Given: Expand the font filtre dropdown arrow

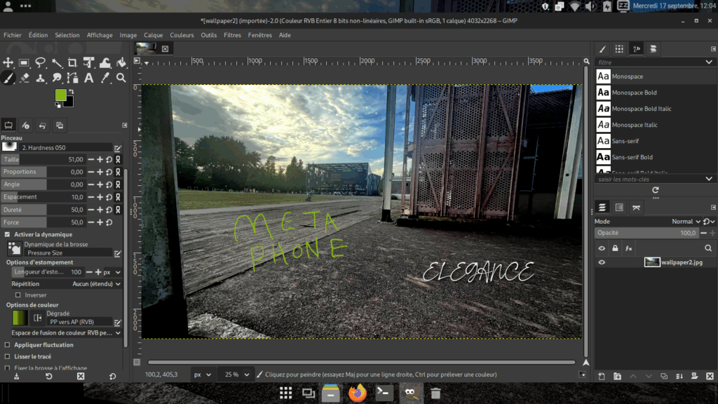Looking at the screenshot, I should click(709, 62).
